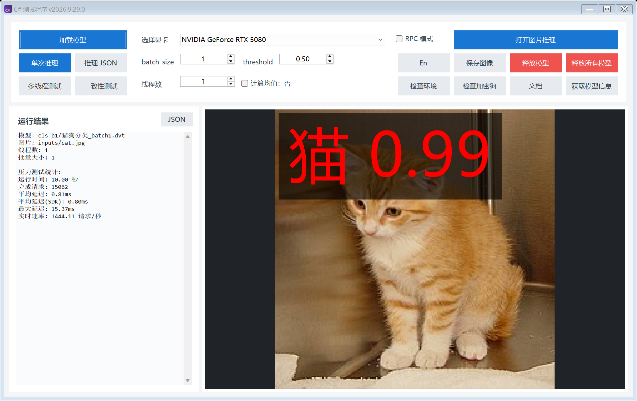Click results scrollbar down arrow
Viewport: 637px width, 401px height.
click(188, 380)
